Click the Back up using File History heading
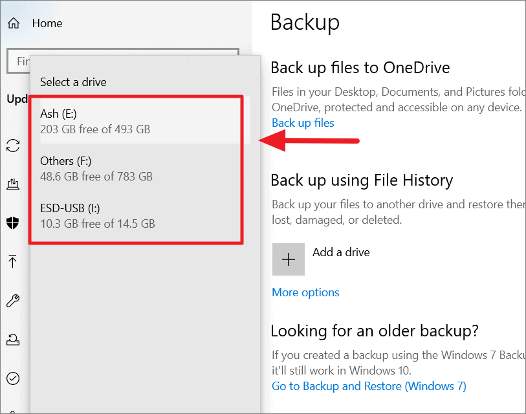Image resolution: width=526 pixels, height=414 pixels. (x=362, y=180)
